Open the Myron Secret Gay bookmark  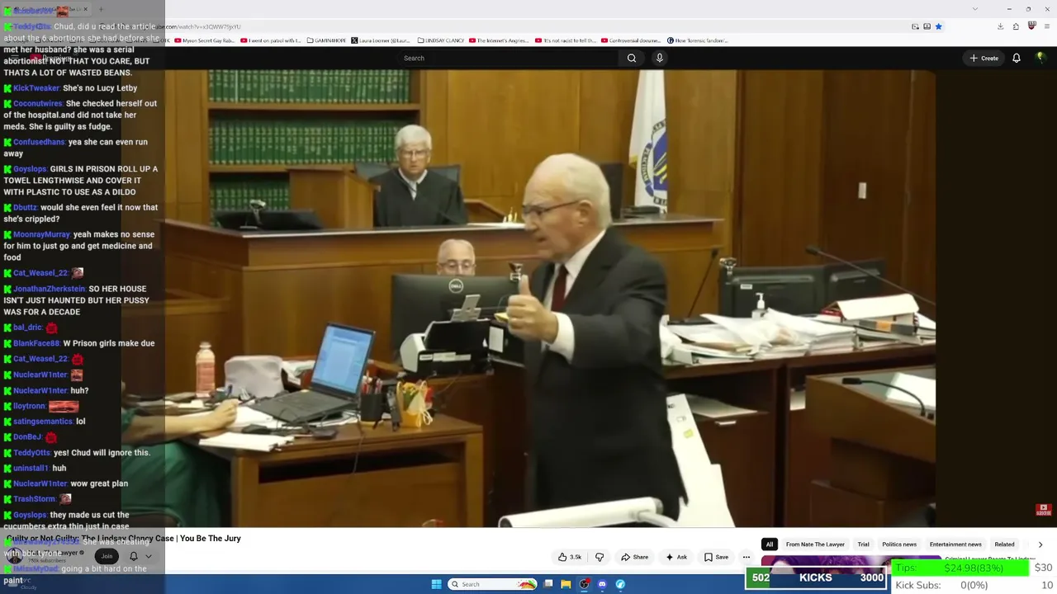point(205,40)
